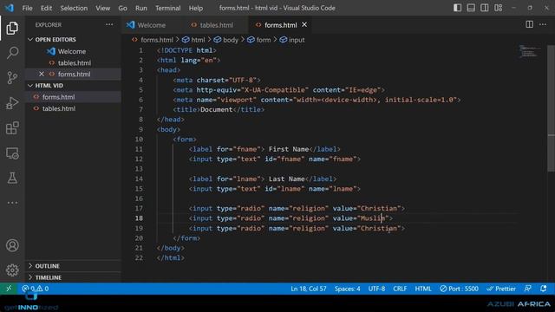Show additional activity bar views

pos(12,203)
